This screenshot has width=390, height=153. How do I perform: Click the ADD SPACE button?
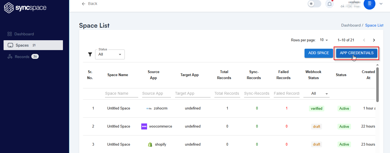(x=319, y=53)
